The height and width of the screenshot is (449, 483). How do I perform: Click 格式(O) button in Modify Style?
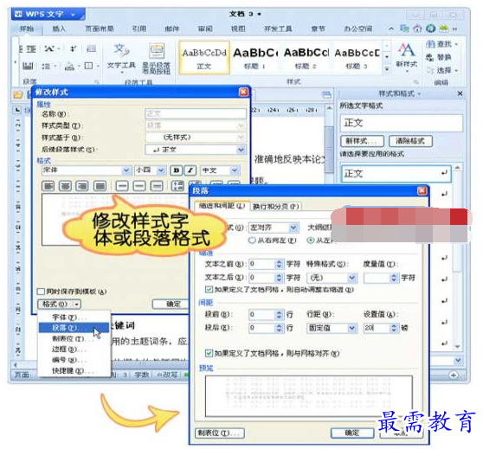[60, 305]
